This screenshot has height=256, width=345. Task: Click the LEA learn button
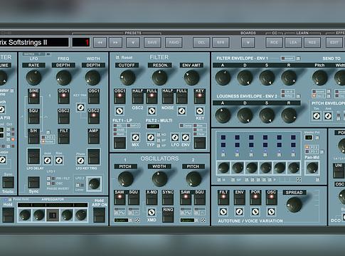(293, 43)
